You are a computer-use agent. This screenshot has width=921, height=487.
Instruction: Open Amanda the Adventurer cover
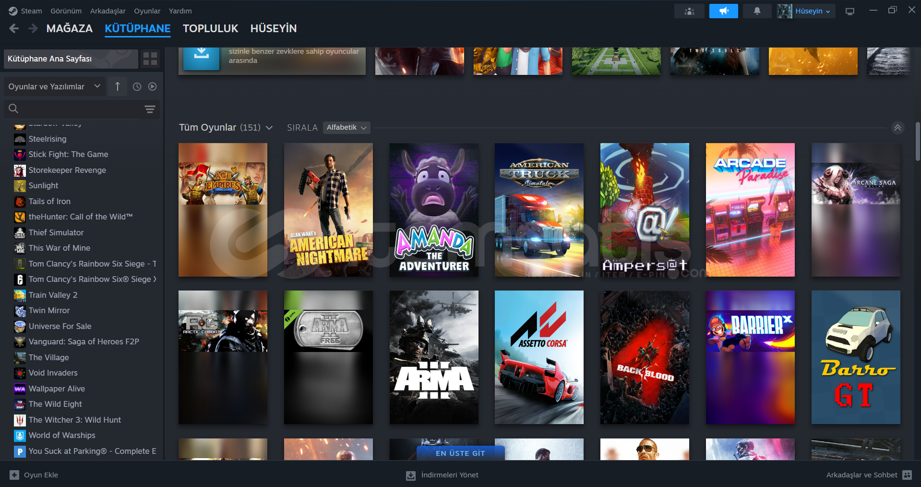pos(434,210)
